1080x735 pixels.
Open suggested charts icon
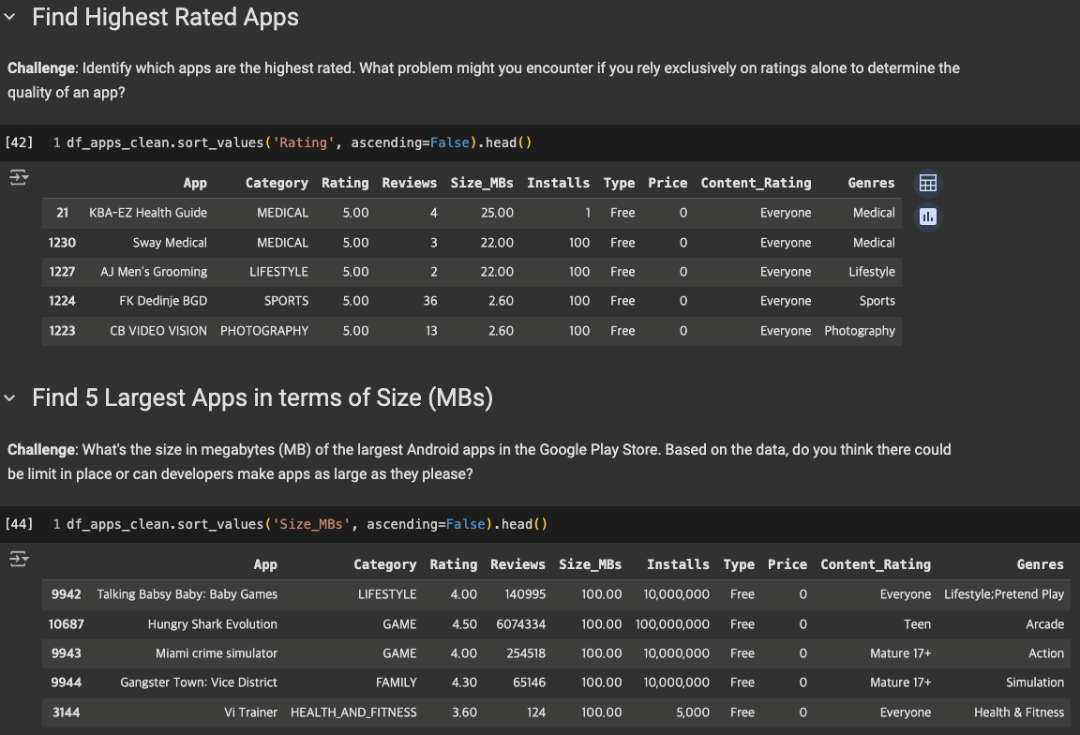(x=928, y=217)
